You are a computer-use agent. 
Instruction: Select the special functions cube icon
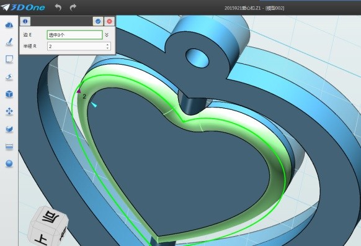9,94
